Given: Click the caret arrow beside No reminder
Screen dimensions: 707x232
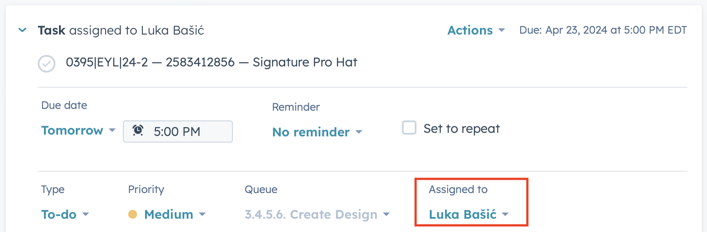Looking at the screenshot, I should click(x=359, y=132).
